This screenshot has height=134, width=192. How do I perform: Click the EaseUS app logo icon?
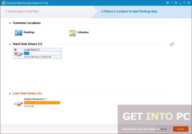4,3
